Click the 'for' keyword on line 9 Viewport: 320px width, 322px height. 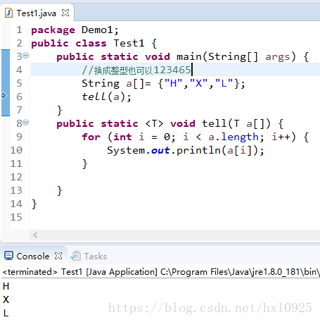[91, 137]
